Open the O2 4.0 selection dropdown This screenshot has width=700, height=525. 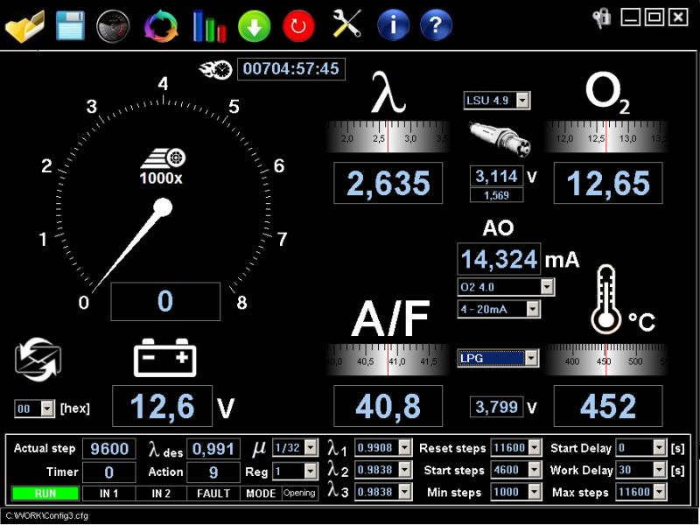point(507,287)
